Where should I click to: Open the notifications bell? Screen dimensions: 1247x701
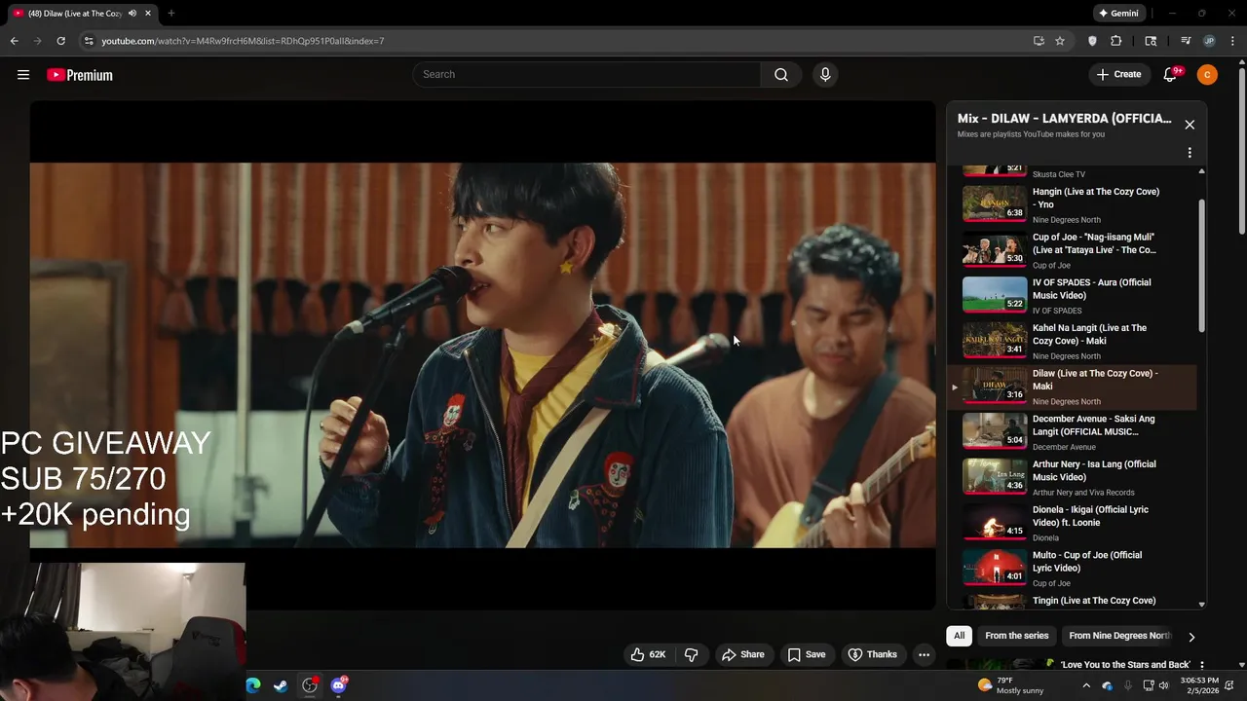click(x=1170, y=75)
